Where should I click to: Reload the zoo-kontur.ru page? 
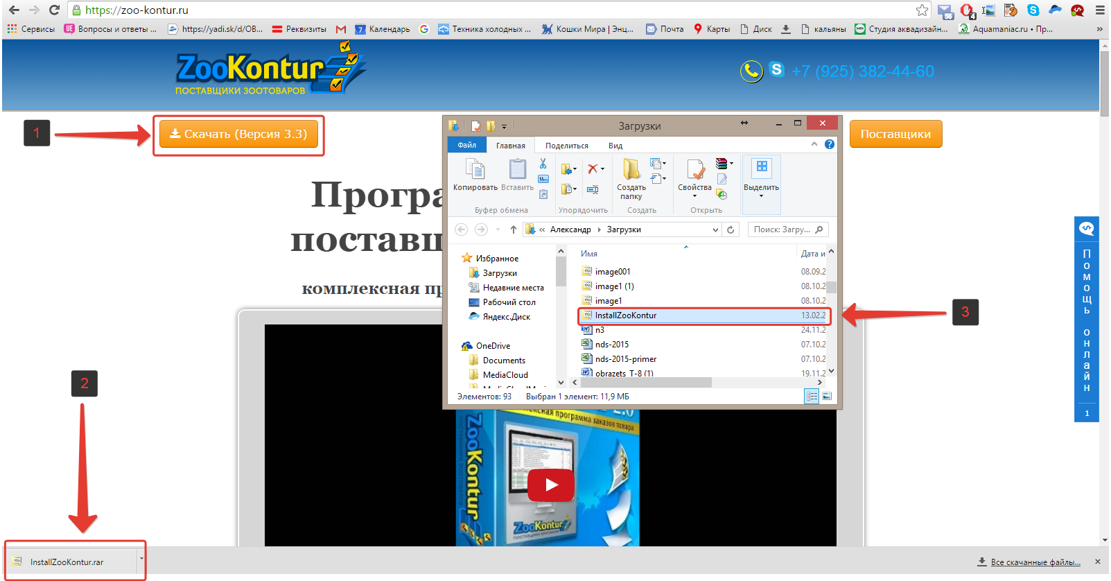click(54, 10)
